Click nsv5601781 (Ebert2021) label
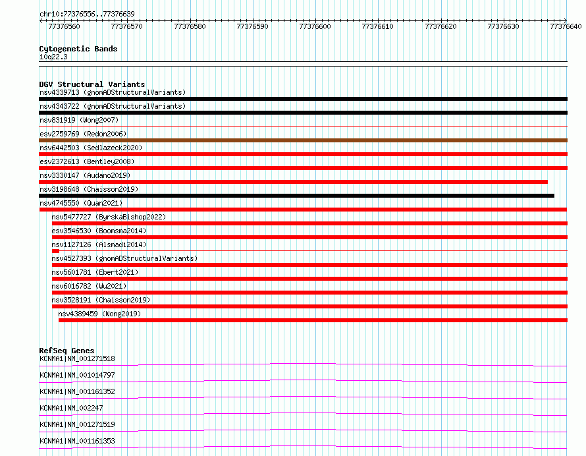 tap(95, 272)
